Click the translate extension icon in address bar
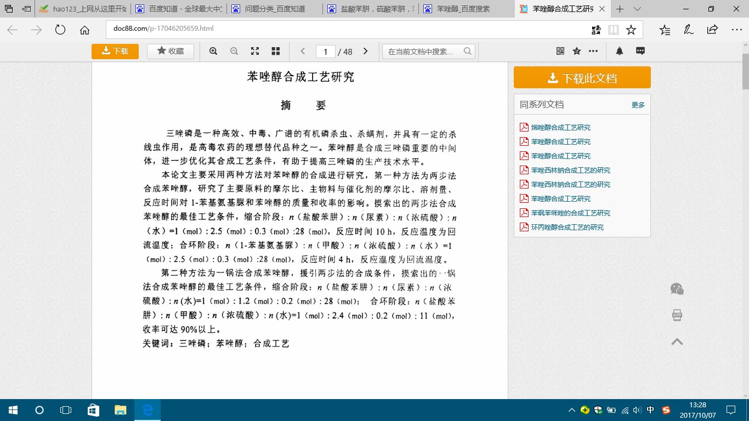Viewport: 749px width, 421px height. 596,30
